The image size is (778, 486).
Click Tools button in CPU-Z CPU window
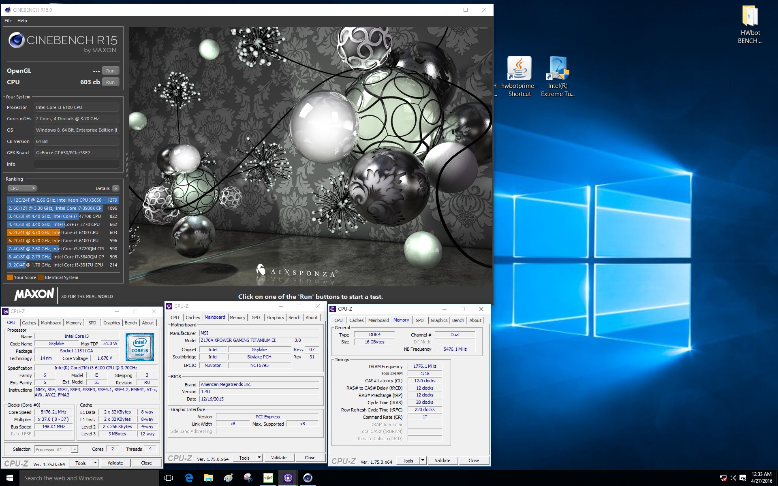[81, 463]
